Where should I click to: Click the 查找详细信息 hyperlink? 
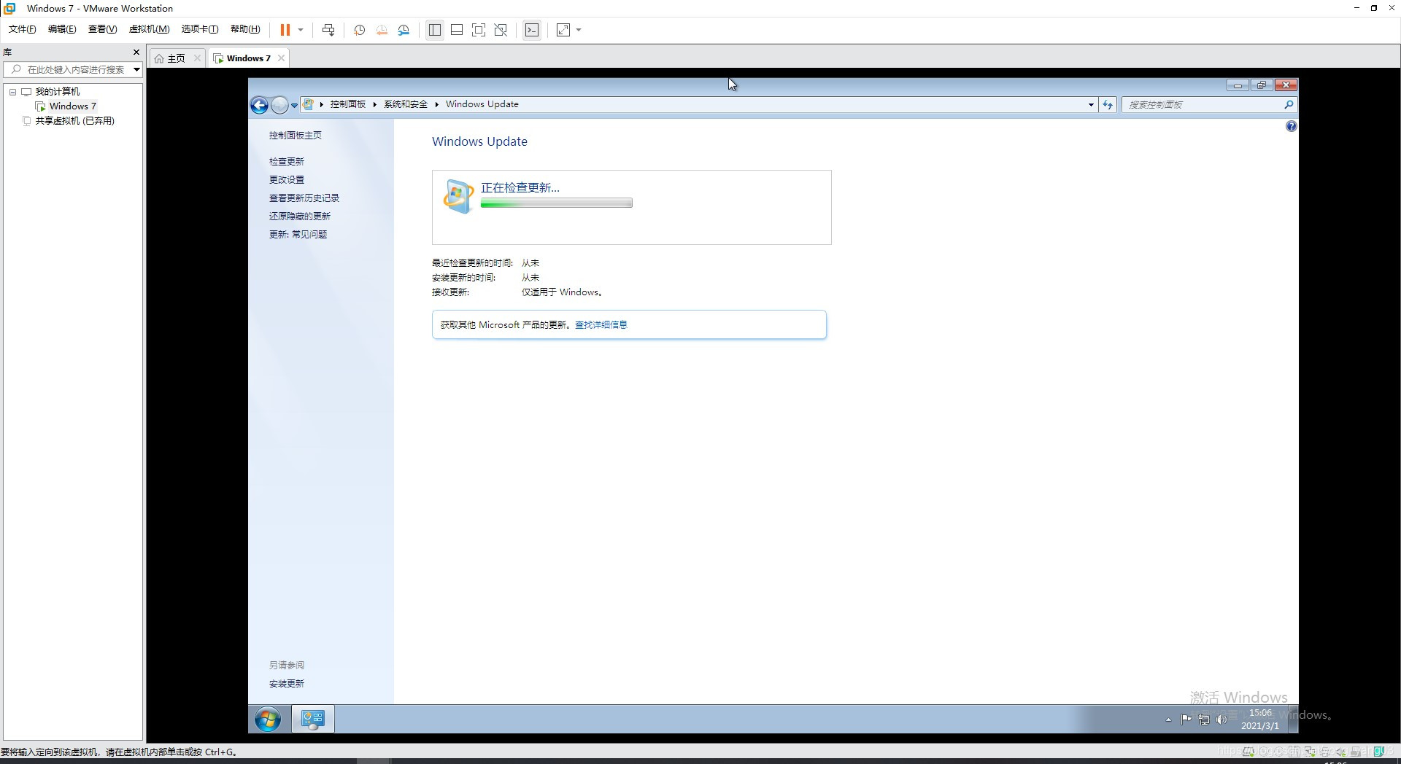pyautogui.click(x=601, y=325)
